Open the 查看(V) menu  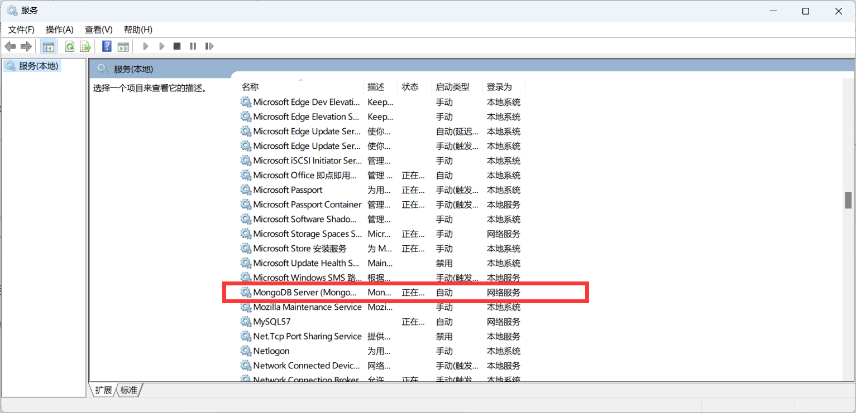point(99,30)
